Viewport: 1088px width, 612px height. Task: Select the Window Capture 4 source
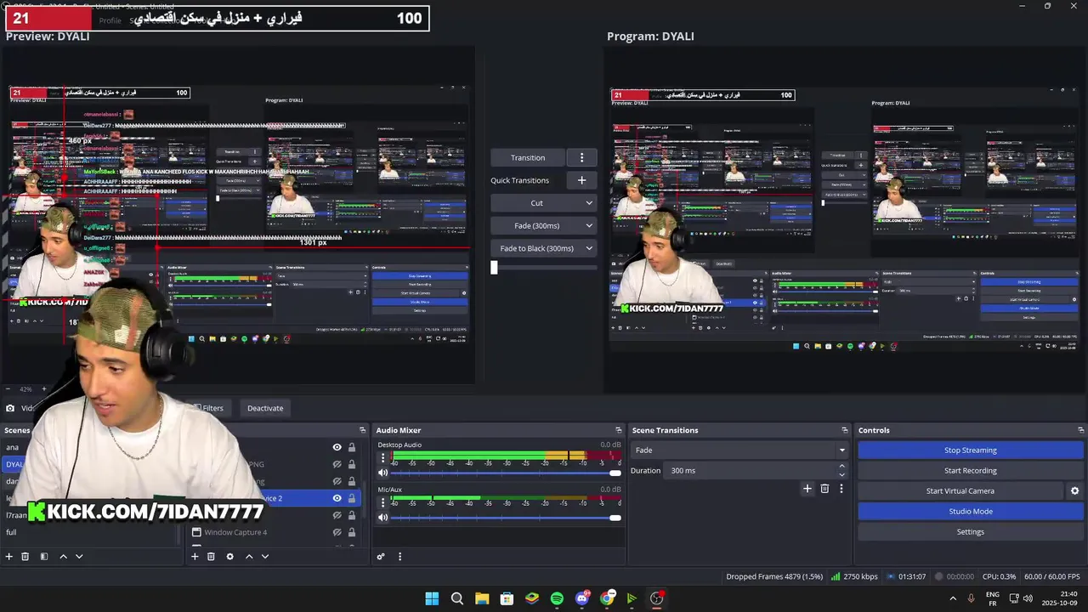[x=235, y=532]
